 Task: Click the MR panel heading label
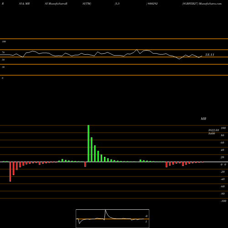203,119
